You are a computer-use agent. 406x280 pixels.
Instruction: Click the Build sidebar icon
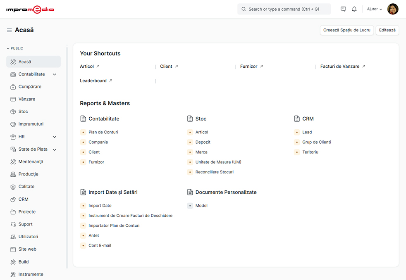(x=12, y=261)
